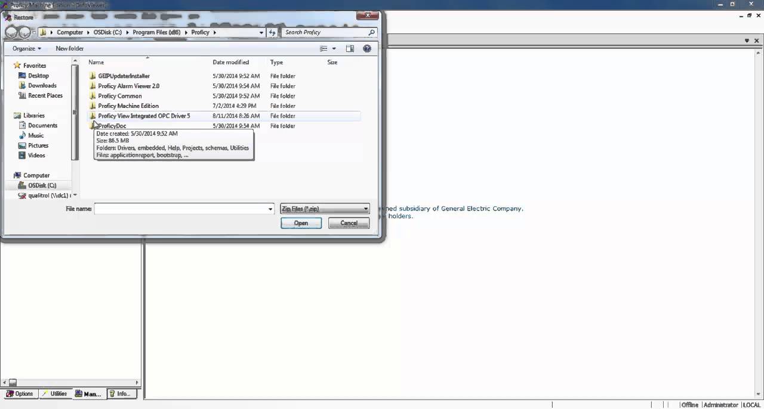The width and height of the screenshot is (764, 409).
Task: Open the address bar history dropdown
Action: (263, 32)
